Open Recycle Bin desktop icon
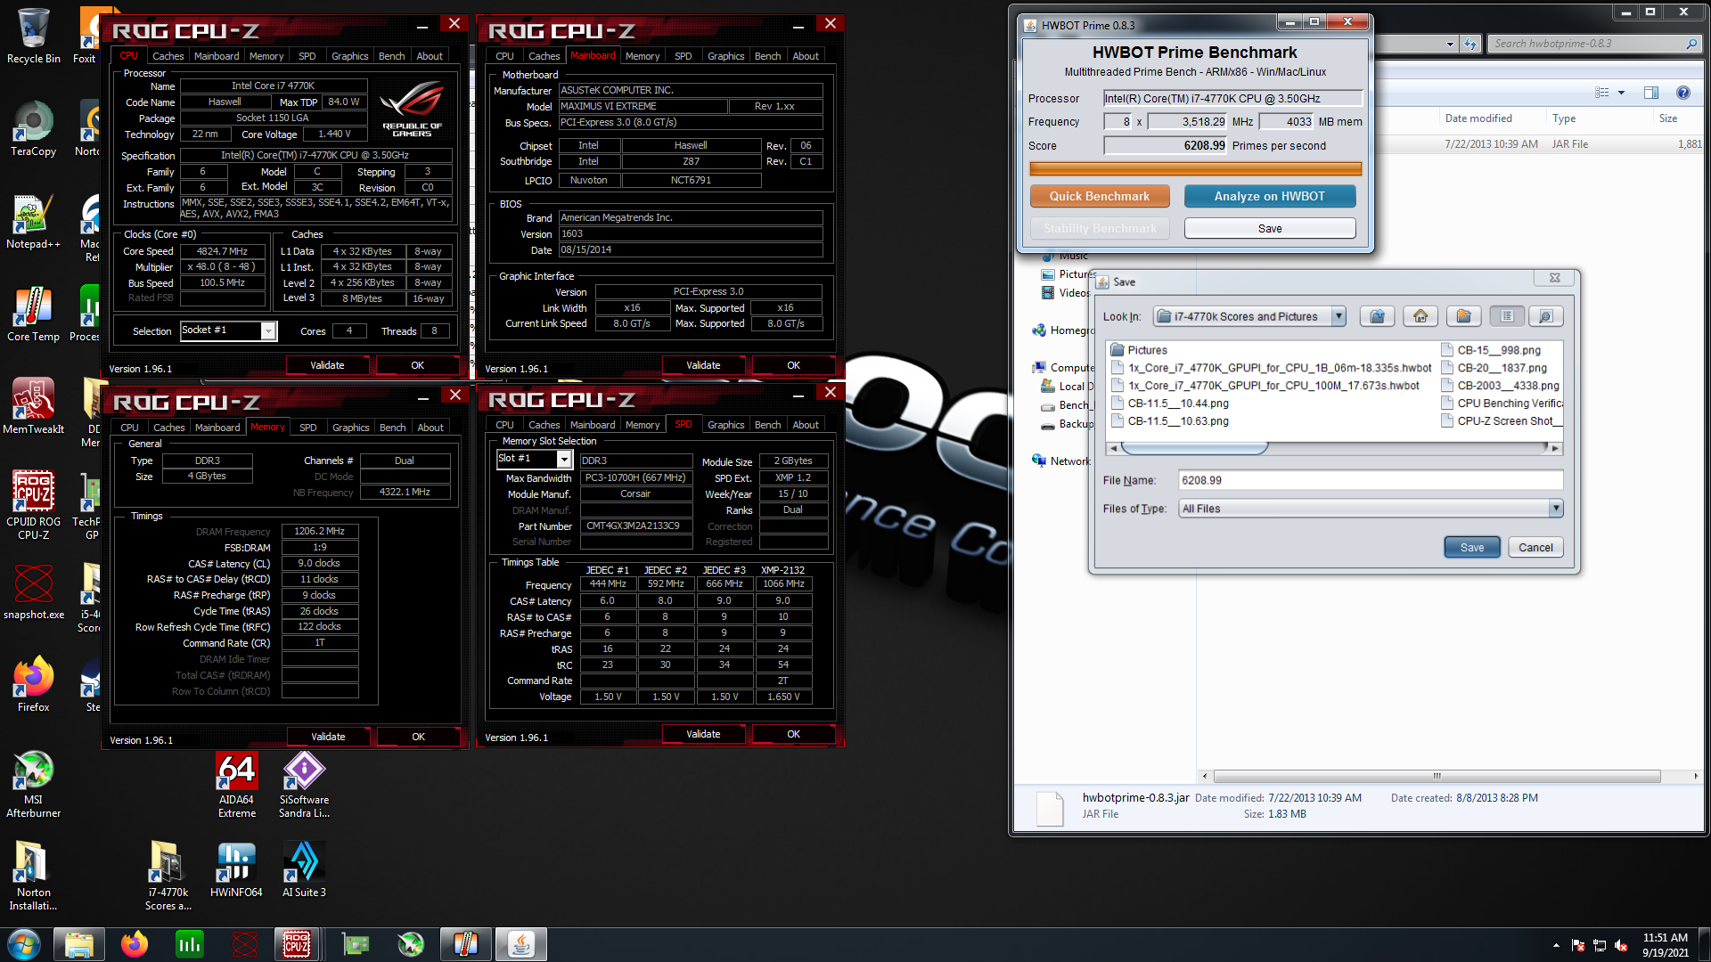Screen dimensions: 1711x962 [x=33, y=37]
